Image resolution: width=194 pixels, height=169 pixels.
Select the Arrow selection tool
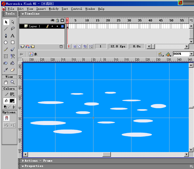[6, 22]
